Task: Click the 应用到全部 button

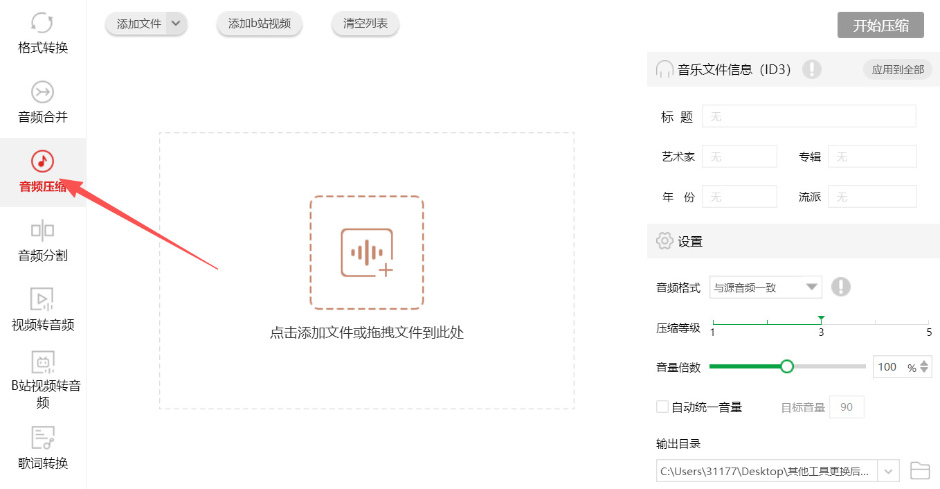Action: coord(898,69)
